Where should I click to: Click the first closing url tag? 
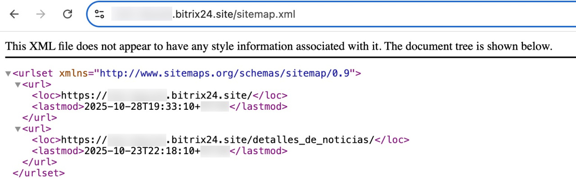[40, 118]
